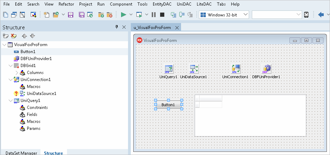Select Fields under UniQuery1
Viewport: 330px width, 155px height.
pos(32,115)
